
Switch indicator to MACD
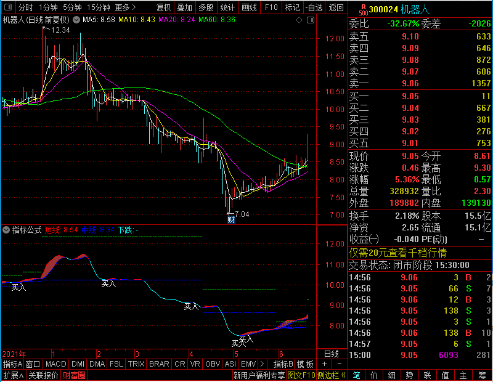[55, 364]
